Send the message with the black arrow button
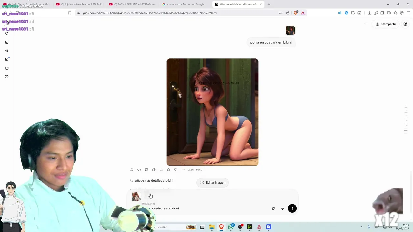 pyautogui.click(x=292, y=208)
